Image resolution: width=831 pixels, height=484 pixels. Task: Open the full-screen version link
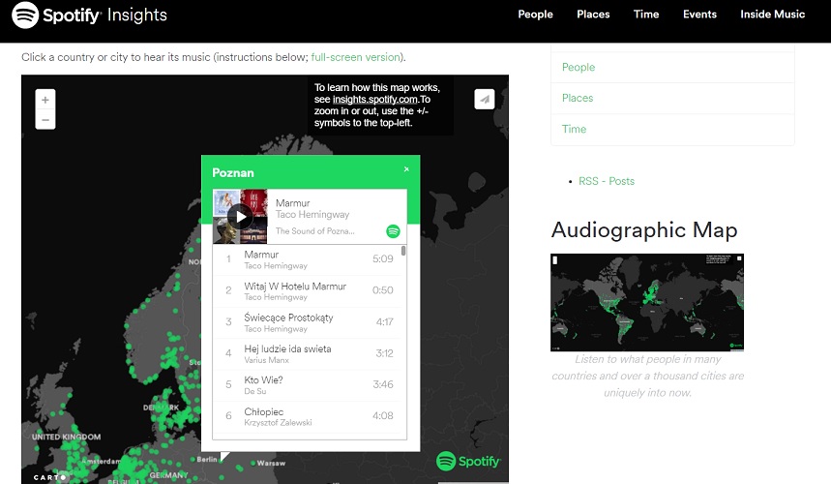(x=354, y=57)
